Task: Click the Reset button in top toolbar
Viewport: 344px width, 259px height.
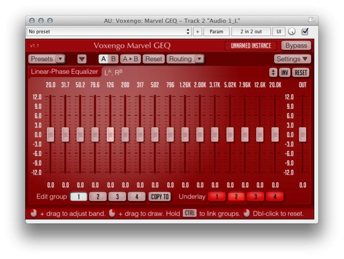Action: [x=154, y=59]
